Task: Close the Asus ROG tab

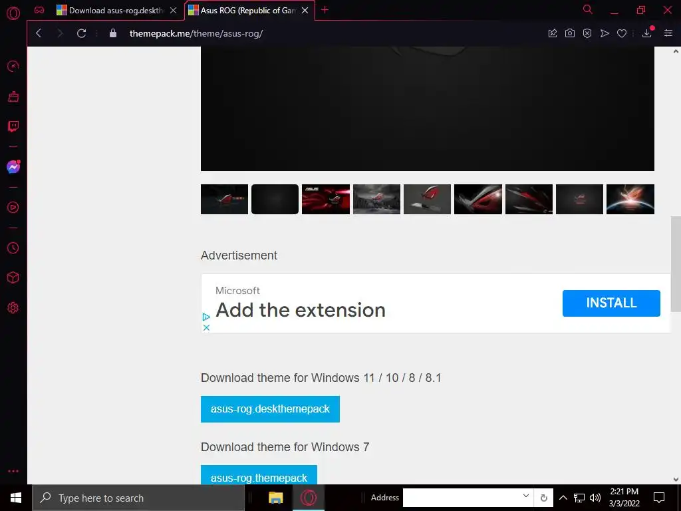Action: 305,11
